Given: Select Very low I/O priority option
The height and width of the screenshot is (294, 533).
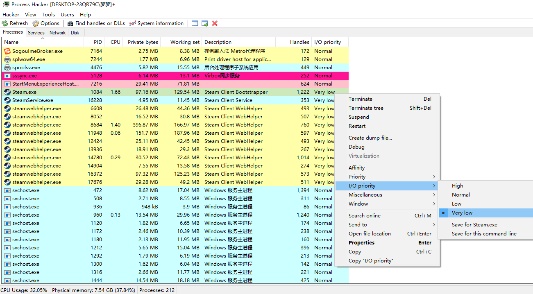Looking at the screenshot, I should [x=485, y=213].
